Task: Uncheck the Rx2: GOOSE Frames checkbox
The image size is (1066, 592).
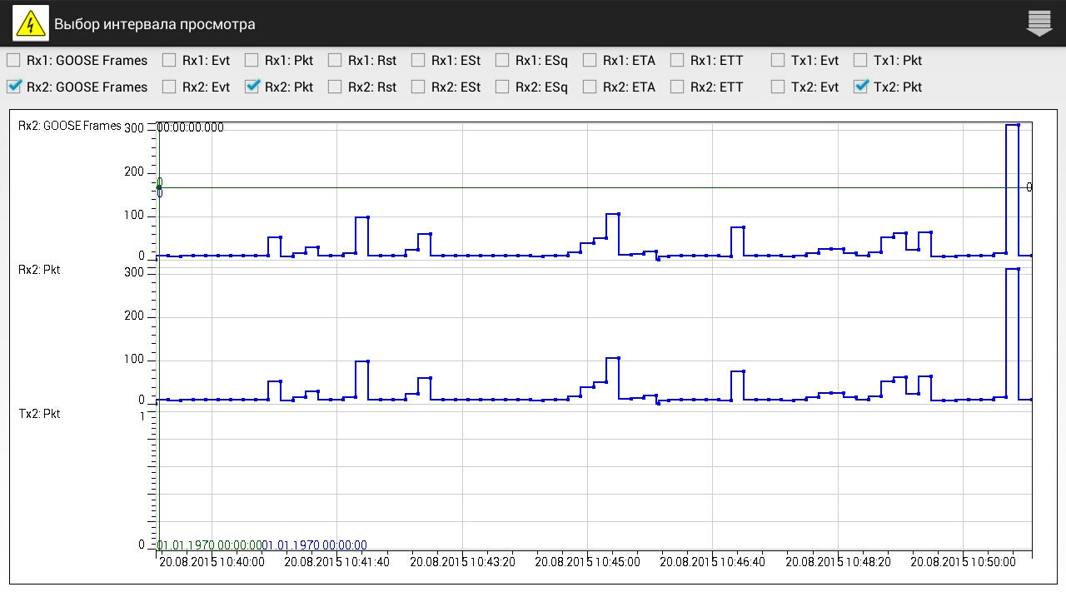Action: point(14,87)
